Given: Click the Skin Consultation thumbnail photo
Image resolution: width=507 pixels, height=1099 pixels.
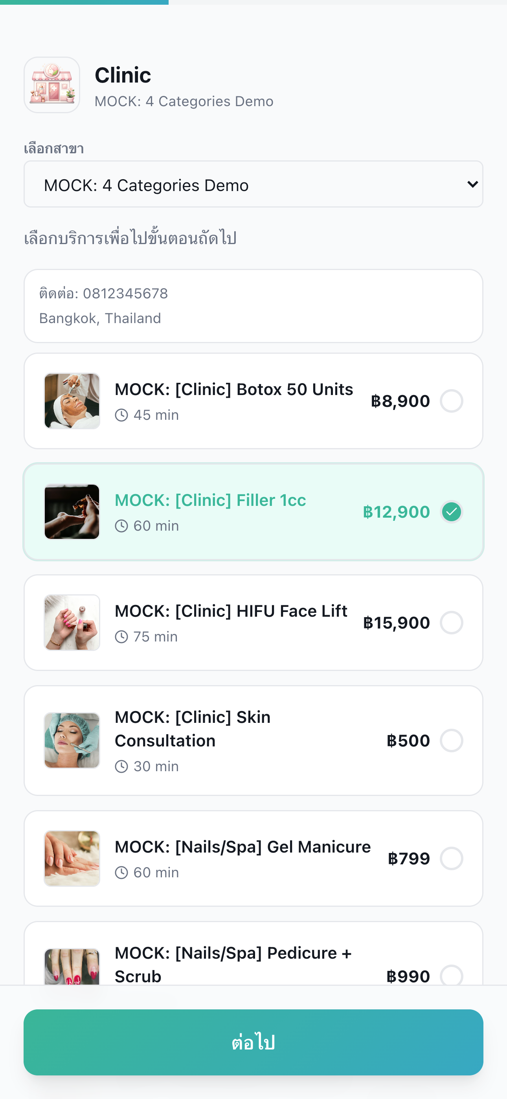Looking at the screenshot, I should tap(72, 741).
